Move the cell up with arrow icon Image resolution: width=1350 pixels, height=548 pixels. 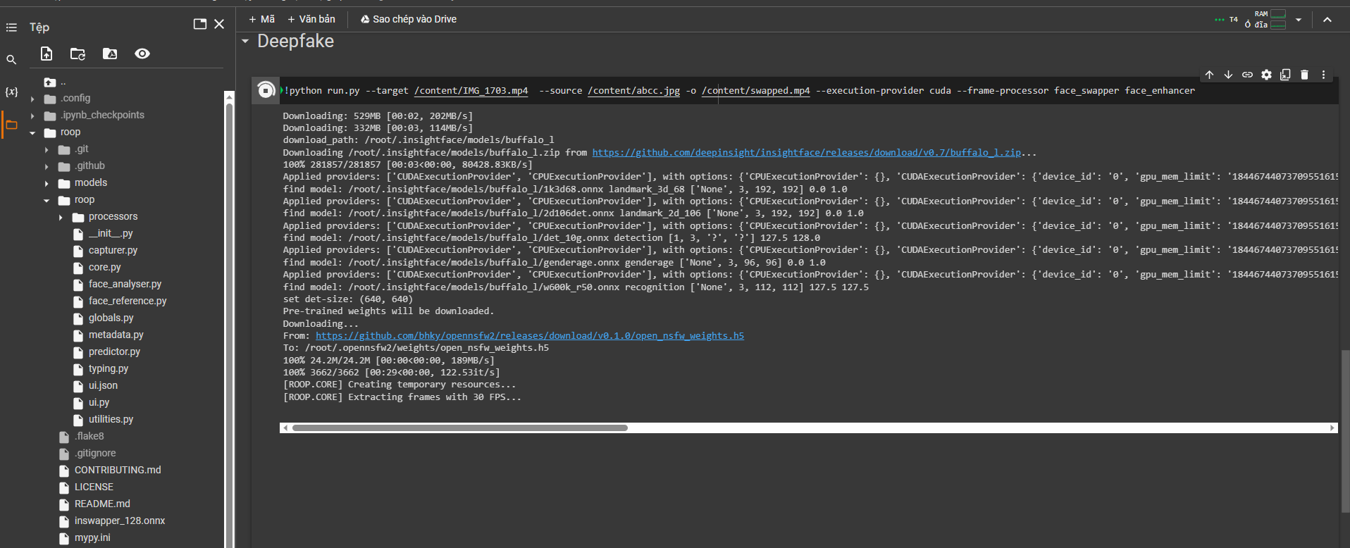1209,75
